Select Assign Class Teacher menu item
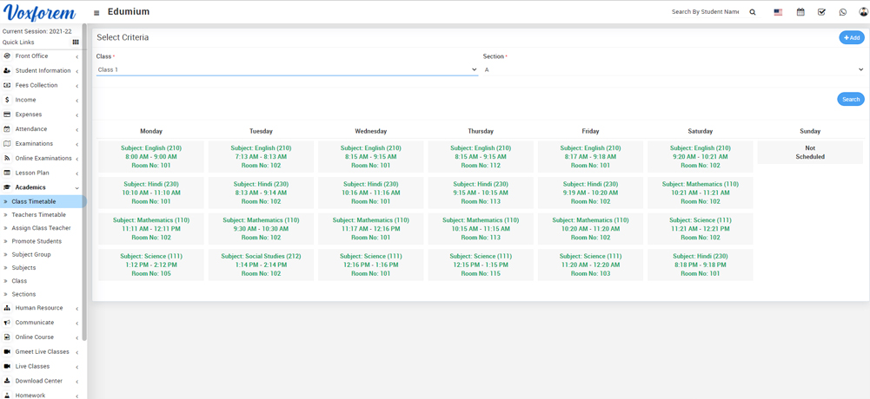The height and width of the screenshot is (399, 870). click(41, 228)
